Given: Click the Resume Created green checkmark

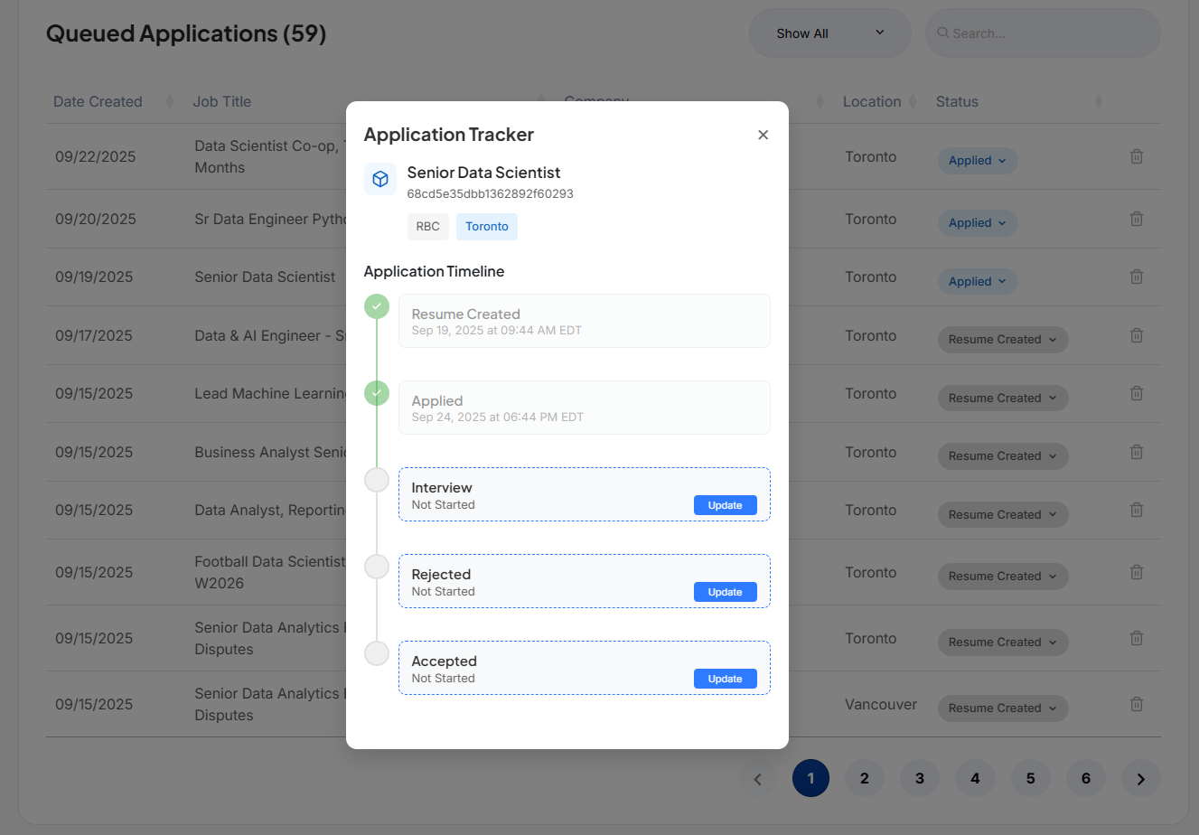Looking at the screenshot, I should (377, 306).
